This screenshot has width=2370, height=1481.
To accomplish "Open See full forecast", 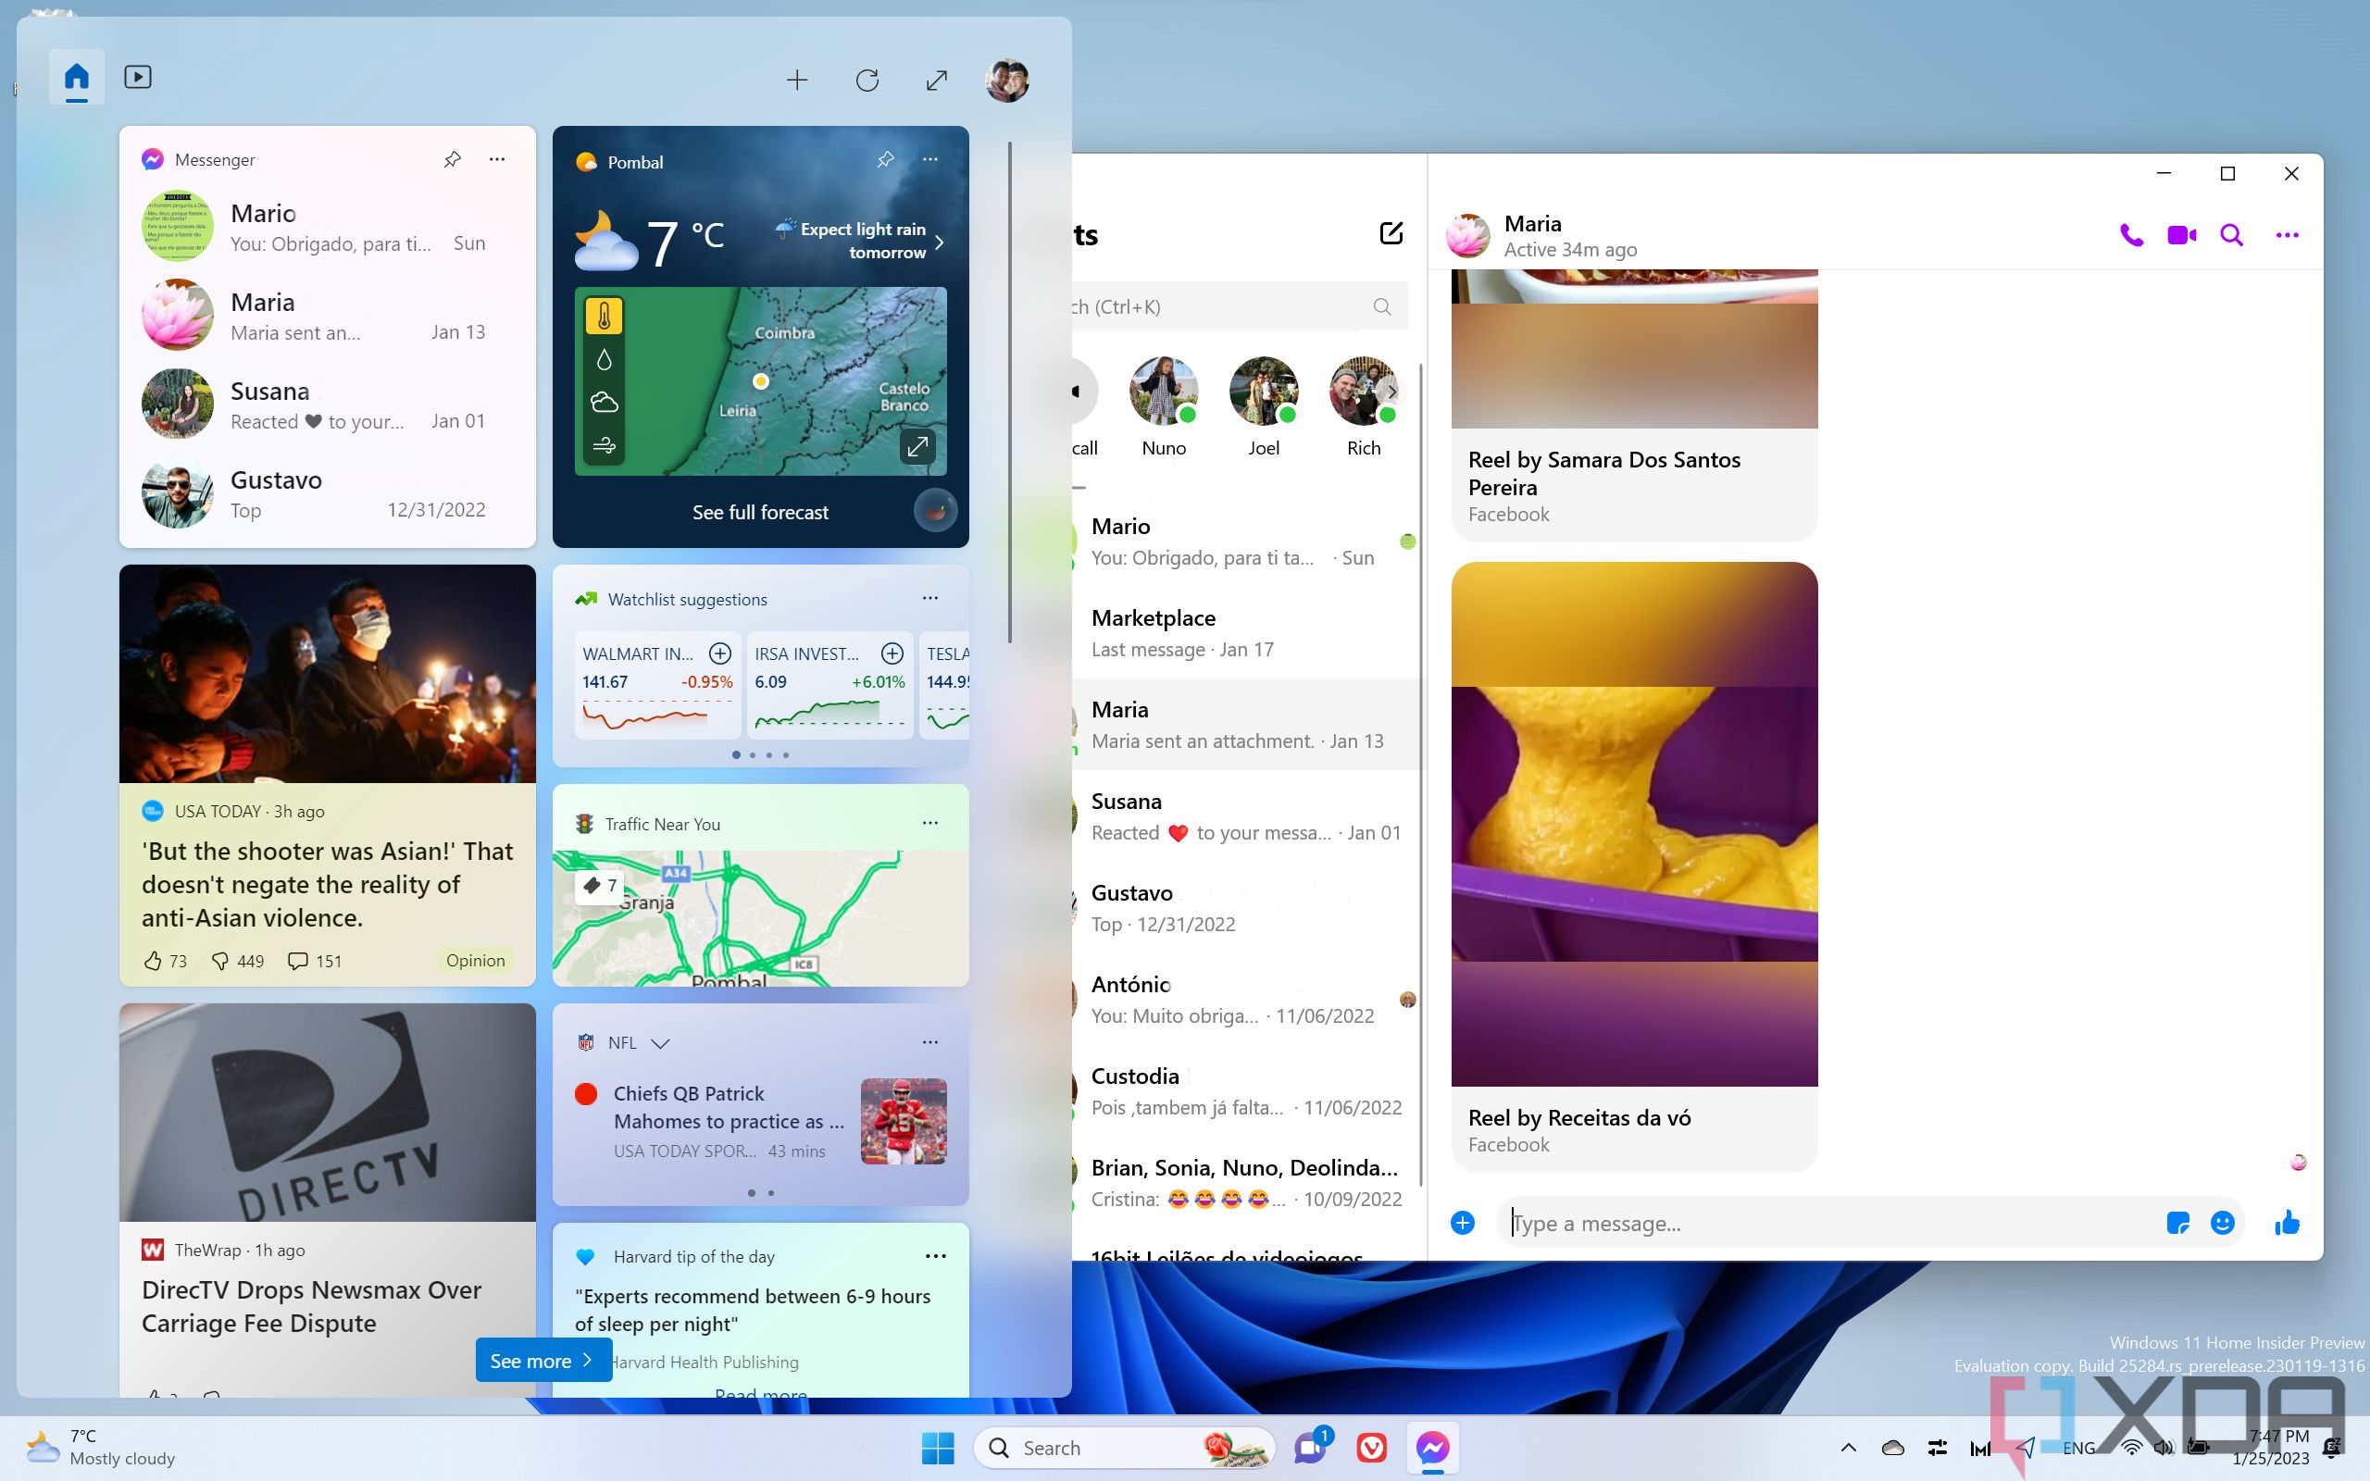I will point(760,511).
